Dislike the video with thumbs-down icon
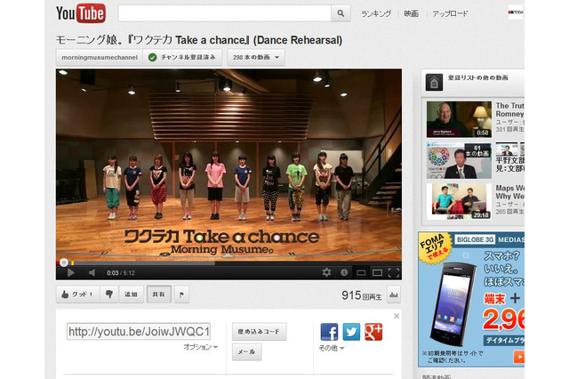 tap(108, 294)
